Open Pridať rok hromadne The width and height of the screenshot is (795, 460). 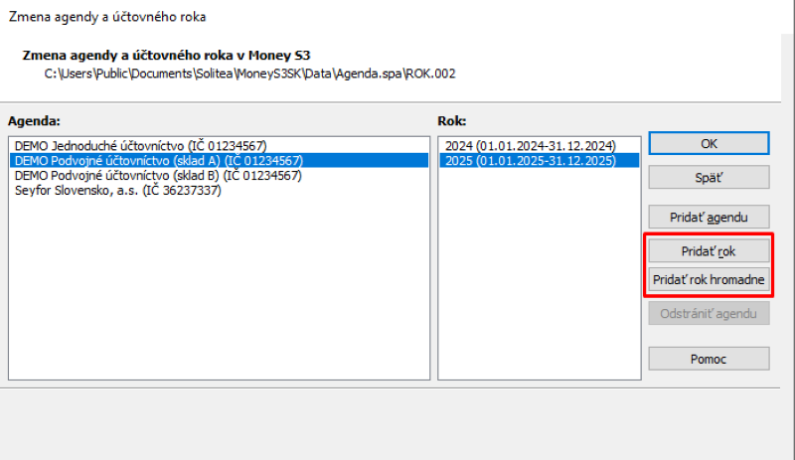(x=709, y=280)
